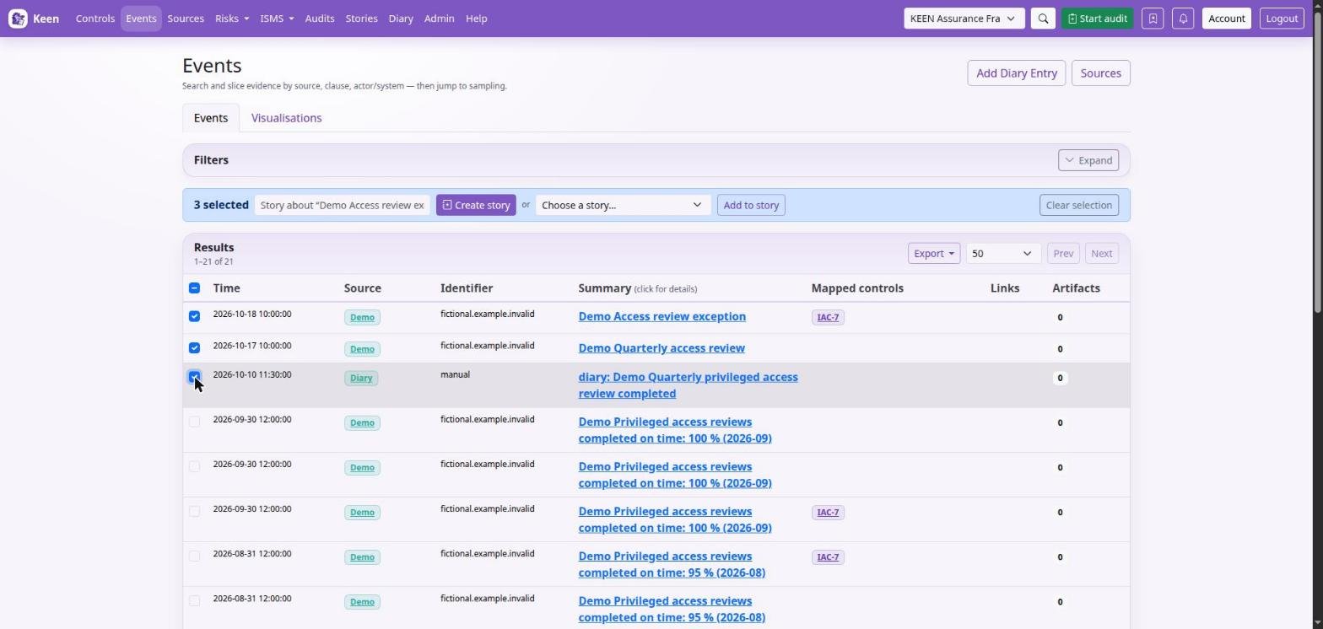Open Diary in the top navigation
This screenshot has height=629, width=1323.
click(x=401, y=19)
